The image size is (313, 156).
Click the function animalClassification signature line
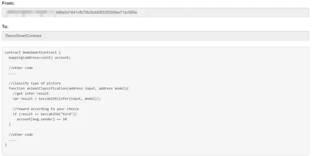(x=69, y=88)
